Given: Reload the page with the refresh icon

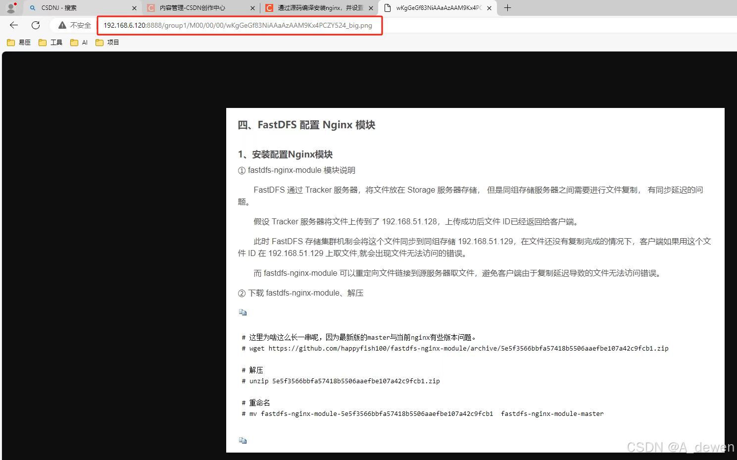Looking at the screenshot, I should click(x=35, y=25).
